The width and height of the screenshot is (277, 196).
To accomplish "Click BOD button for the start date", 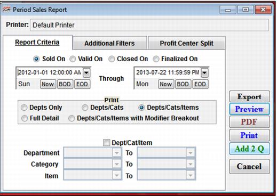I will [x=65, y=84].
